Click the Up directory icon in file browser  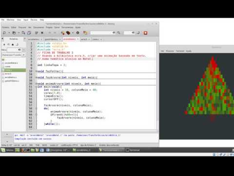(4, 44)
